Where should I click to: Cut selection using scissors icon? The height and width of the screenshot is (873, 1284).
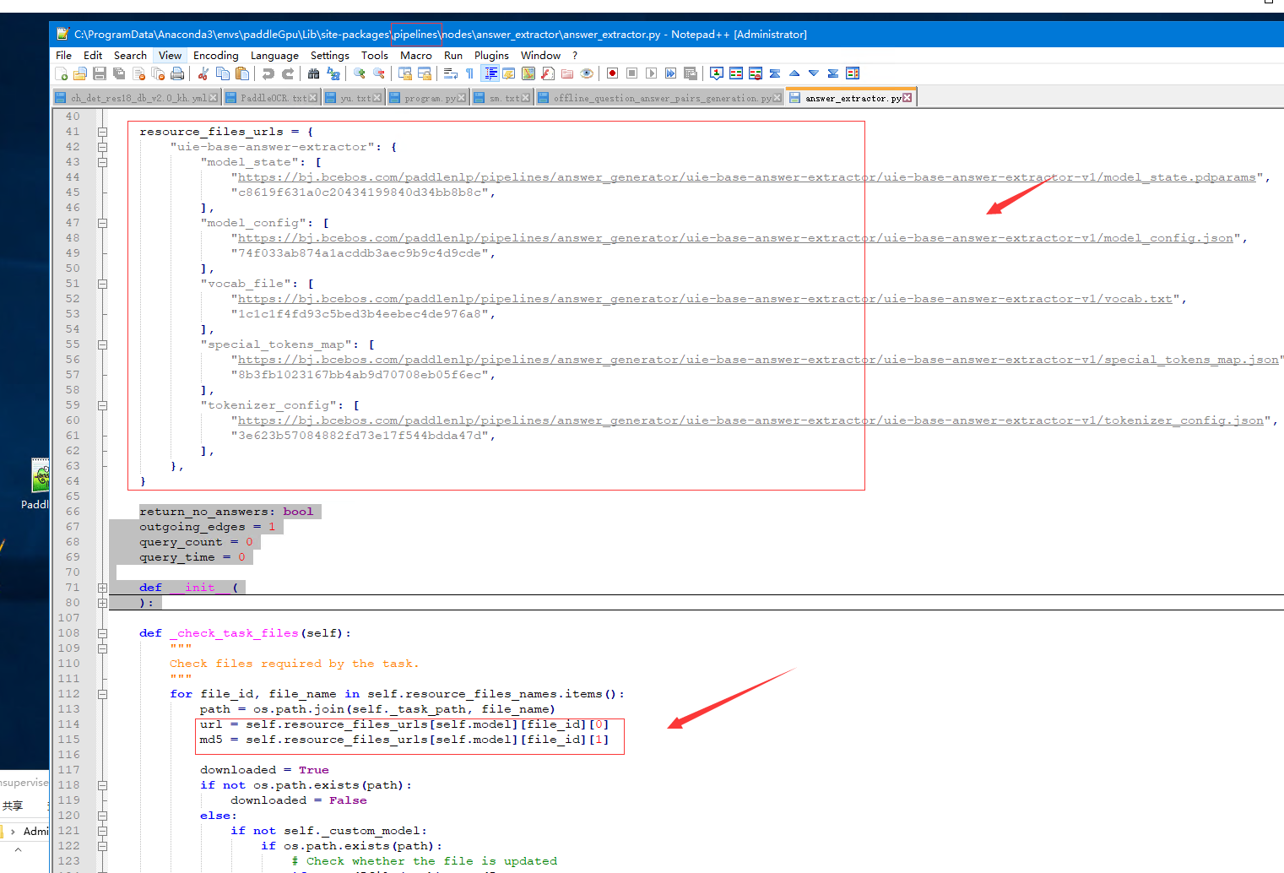point(202,73)
